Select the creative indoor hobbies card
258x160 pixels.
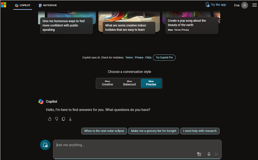tap(129, 27)
